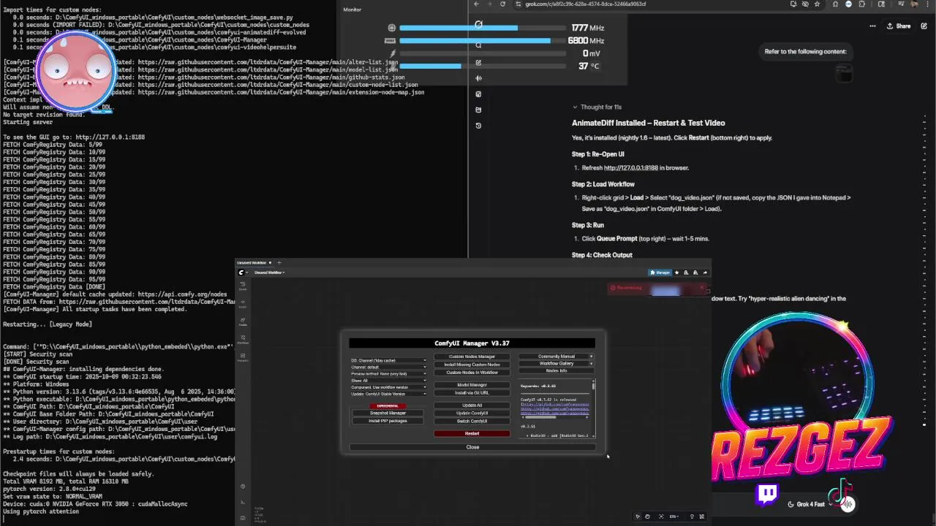936x526 pixels.
Task: Collapse the Thought for 11s section
Action: pos(597,107)
